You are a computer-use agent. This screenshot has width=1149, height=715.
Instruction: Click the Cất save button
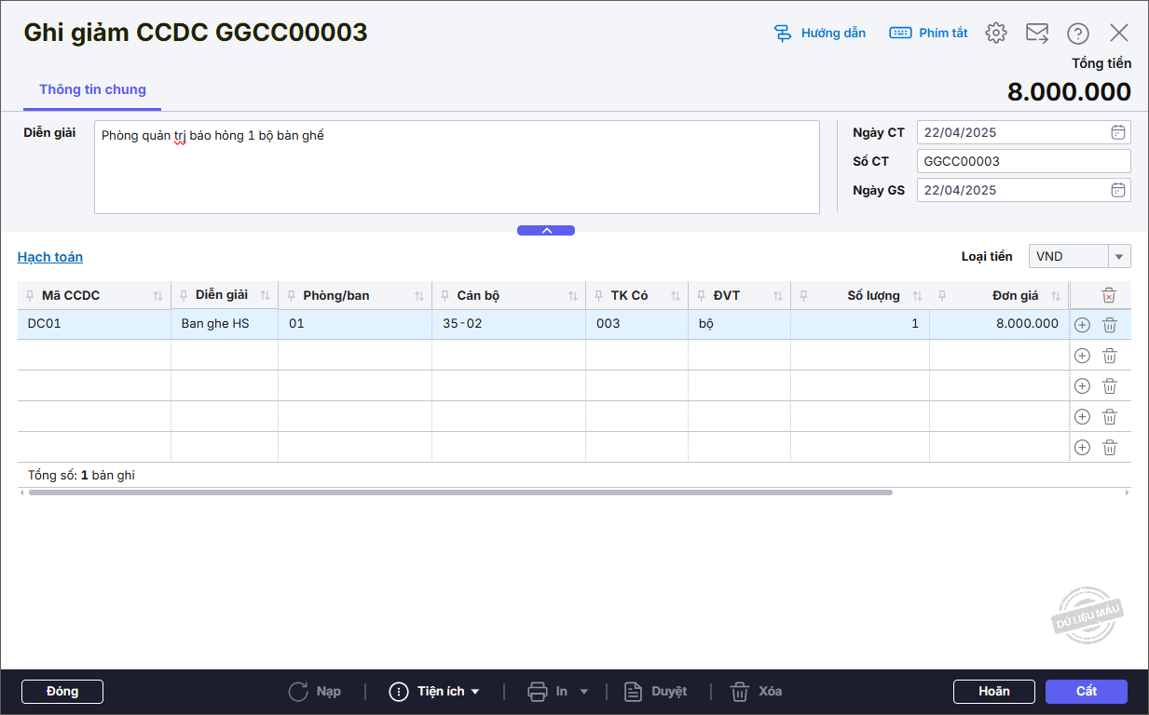(1086, 692)
